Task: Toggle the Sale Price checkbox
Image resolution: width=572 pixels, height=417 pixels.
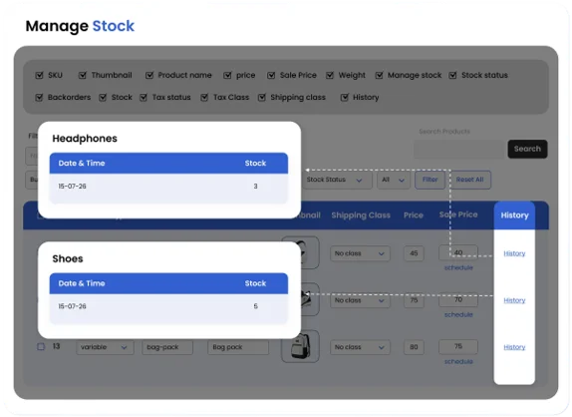Action: click(x=271, y=75)
